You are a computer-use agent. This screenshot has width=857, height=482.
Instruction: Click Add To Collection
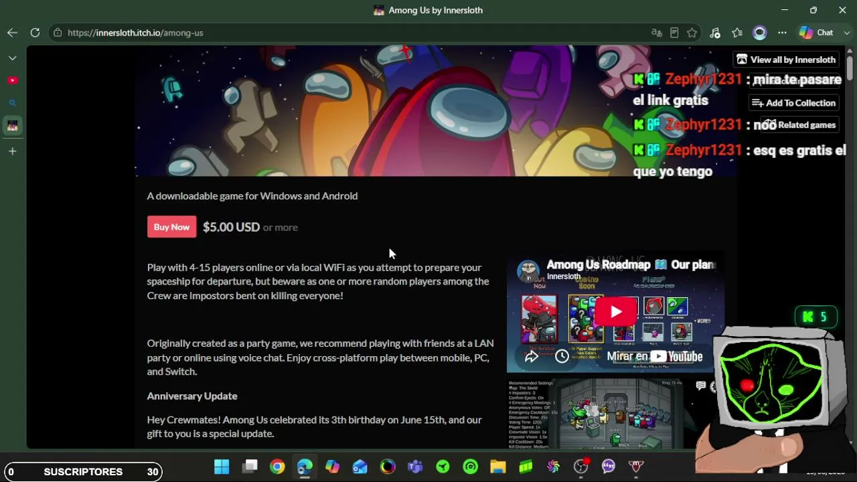click(794, 103)
